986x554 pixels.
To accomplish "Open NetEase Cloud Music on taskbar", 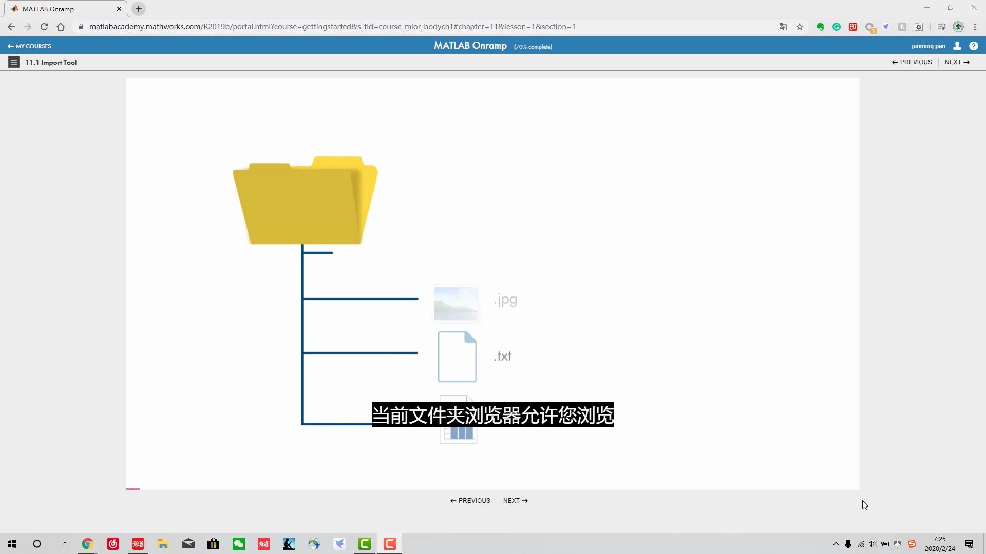I will (x=113, y=544).
